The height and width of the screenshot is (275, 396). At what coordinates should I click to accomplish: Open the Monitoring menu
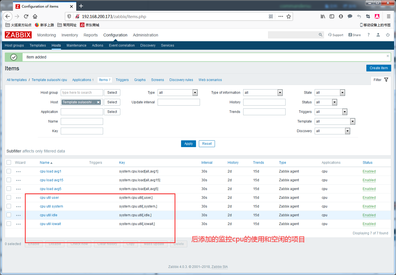(x=47, y=35)
